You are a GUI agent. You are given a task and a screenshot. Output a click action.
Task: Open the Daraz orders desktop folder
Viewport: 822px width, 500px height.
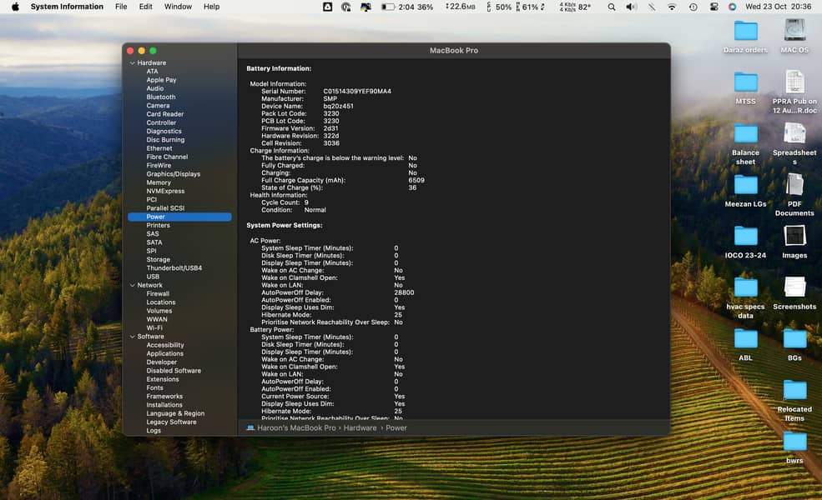tap(745, 32)
